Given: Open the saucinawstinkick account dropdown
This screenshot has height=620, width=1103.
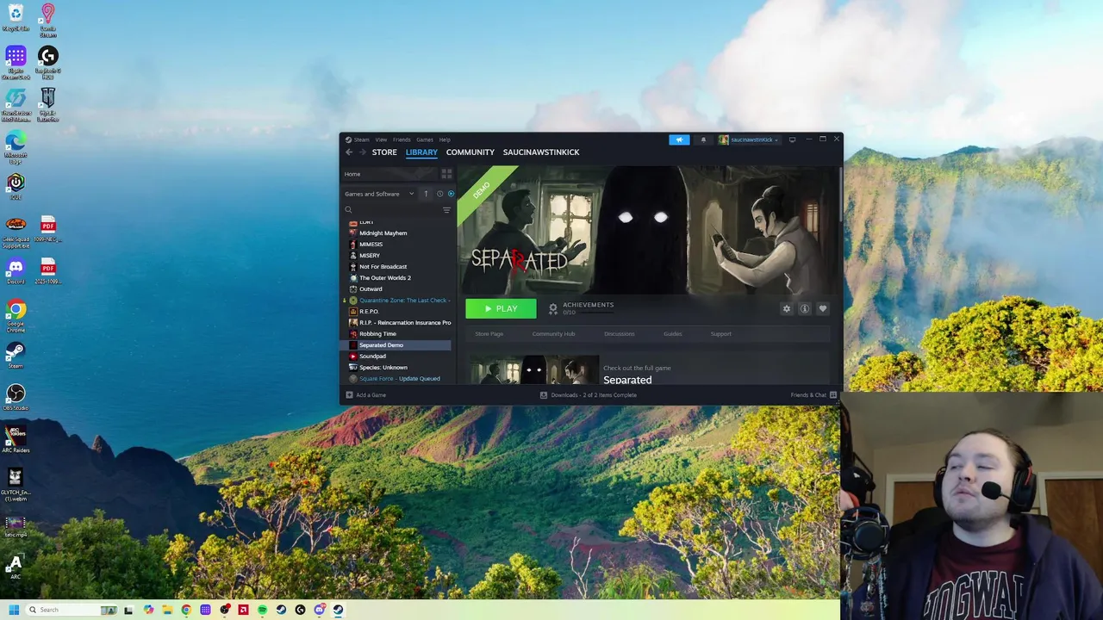Looking at the screenshot, I should pos(749,139).
